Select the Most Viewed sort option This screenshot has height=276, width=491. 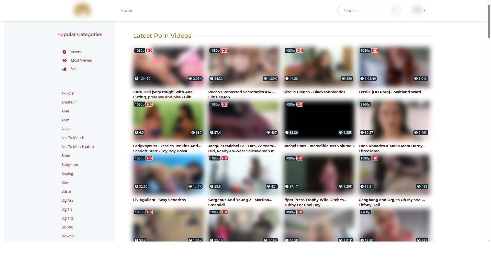click(81, 60)
